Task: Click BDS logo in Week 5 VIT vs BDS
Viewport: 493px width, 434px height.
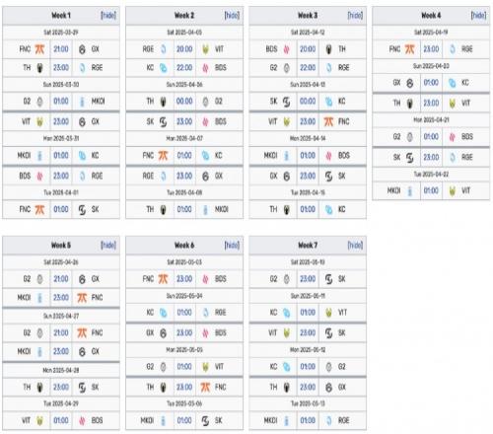Action: tap(82, 420)
